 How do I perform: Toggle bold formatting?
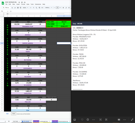click(x=63, y=8)
